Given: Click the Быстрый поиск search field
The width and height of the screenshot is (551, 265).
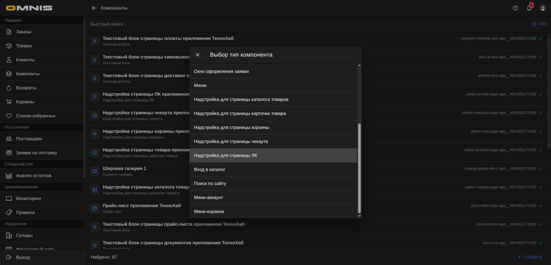Looking at the screenshot, I should click(268, 24).
